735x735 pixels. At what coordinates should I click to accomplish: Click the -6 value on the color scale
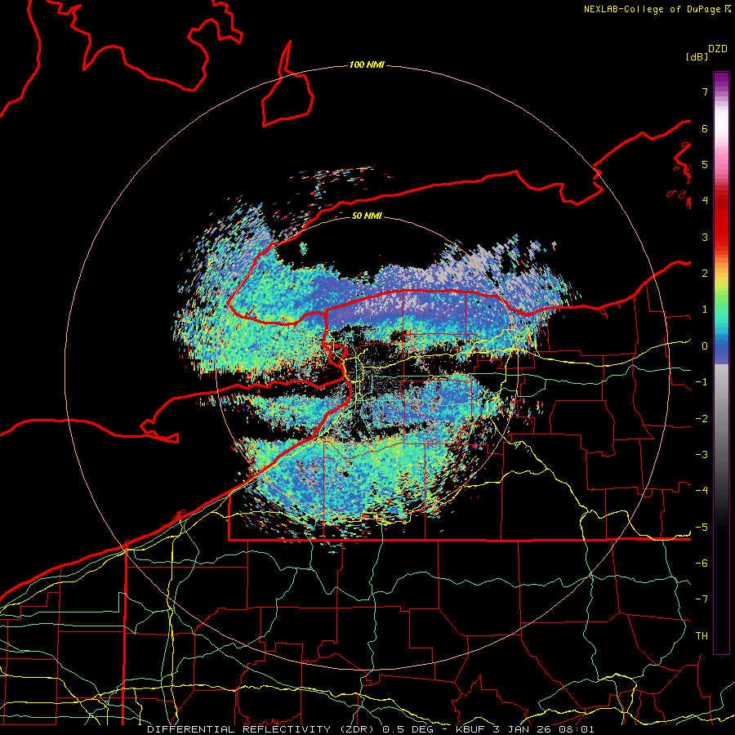[x=702, y=563]
